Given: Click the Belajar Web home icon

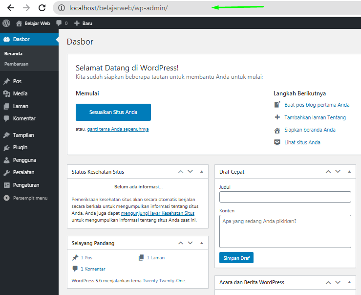Looking at the screenshot, I should [19, 23].
